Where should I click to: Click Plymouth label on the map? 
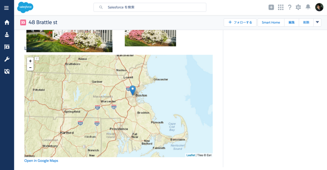[x=157, y=122]
